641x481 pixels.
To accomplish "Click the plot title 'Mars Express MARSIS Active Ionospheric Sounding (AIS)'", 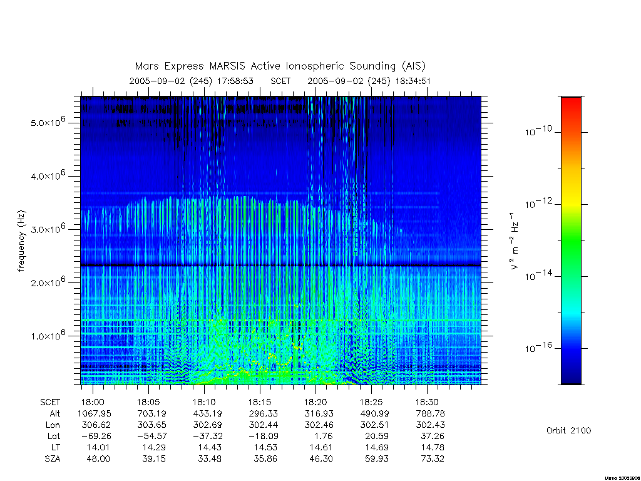I will pyautogui.click(x=280, y=66).
